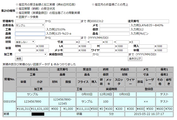Click the お客様名 column header
The height and width of the screenshot is (120, 177).
tap(33, 69)
